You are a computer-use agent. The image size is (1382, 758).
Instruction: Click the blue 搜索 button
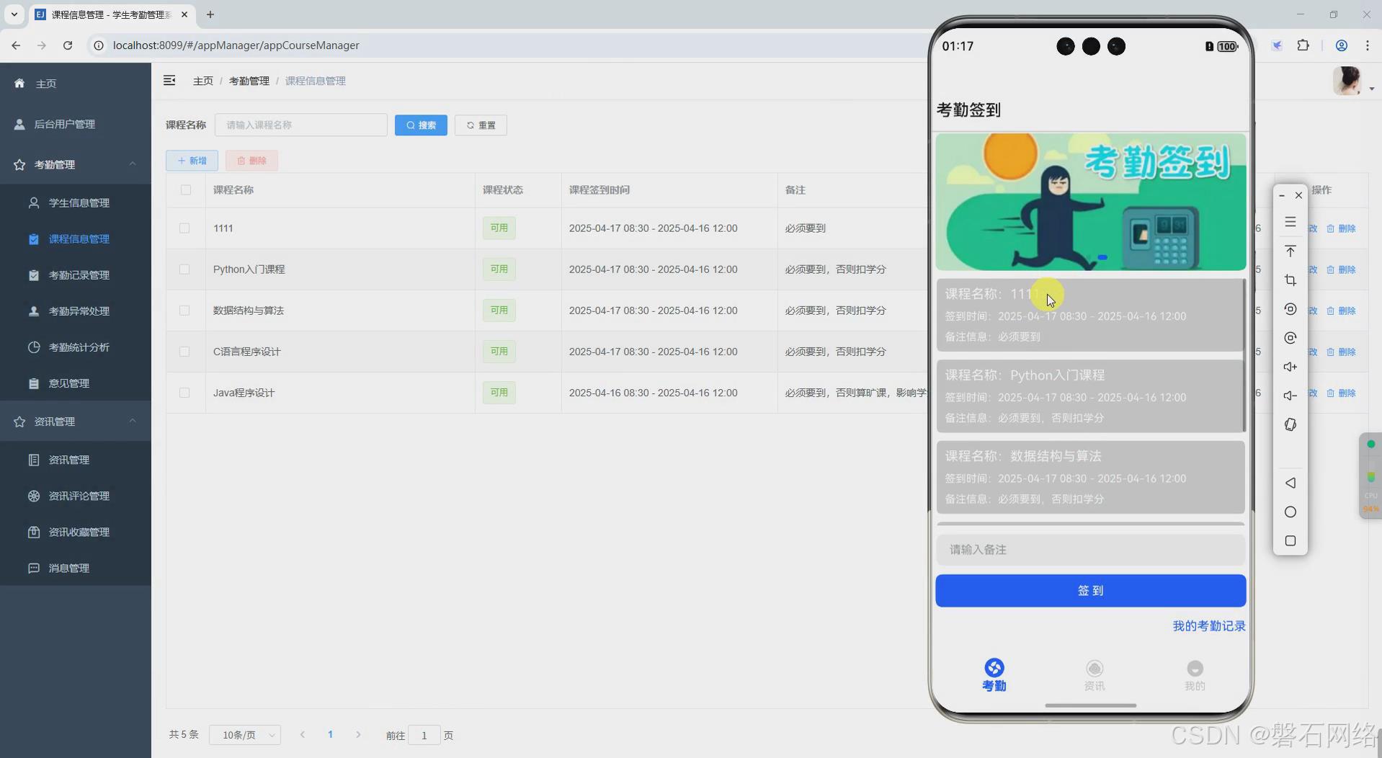tap(421, 125)
